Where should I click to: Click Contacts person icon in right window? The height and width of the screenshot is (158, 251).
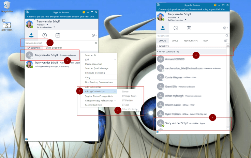[x=163, y=28]
